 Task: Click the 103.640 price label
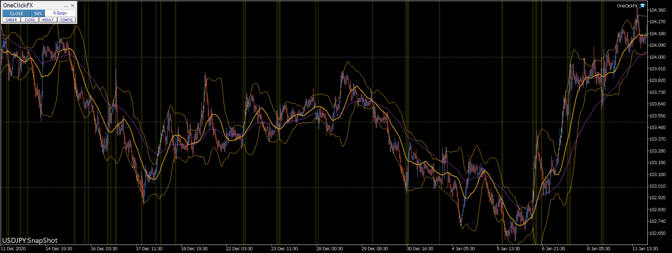click(x=658, y=104)
